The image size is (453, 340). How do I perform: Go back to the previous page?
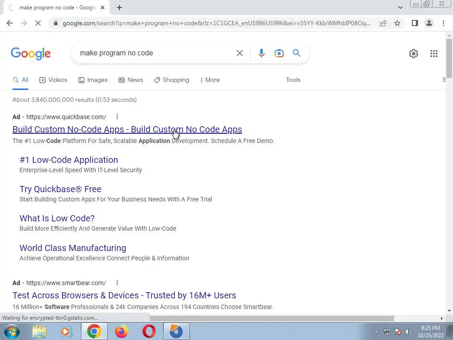(x=10, y=23)
